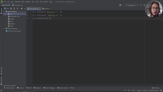Click the green Run button
Viewport: 163px width, 92px height.
pyautogui.click(x=141, y=5)
